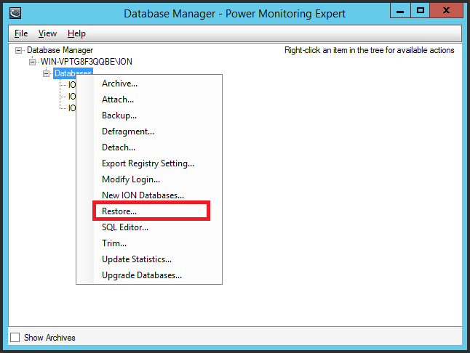The height and width of the screenshot is (353, 470).
Task: Open the View menu
Action: click(x=47, y=33)
